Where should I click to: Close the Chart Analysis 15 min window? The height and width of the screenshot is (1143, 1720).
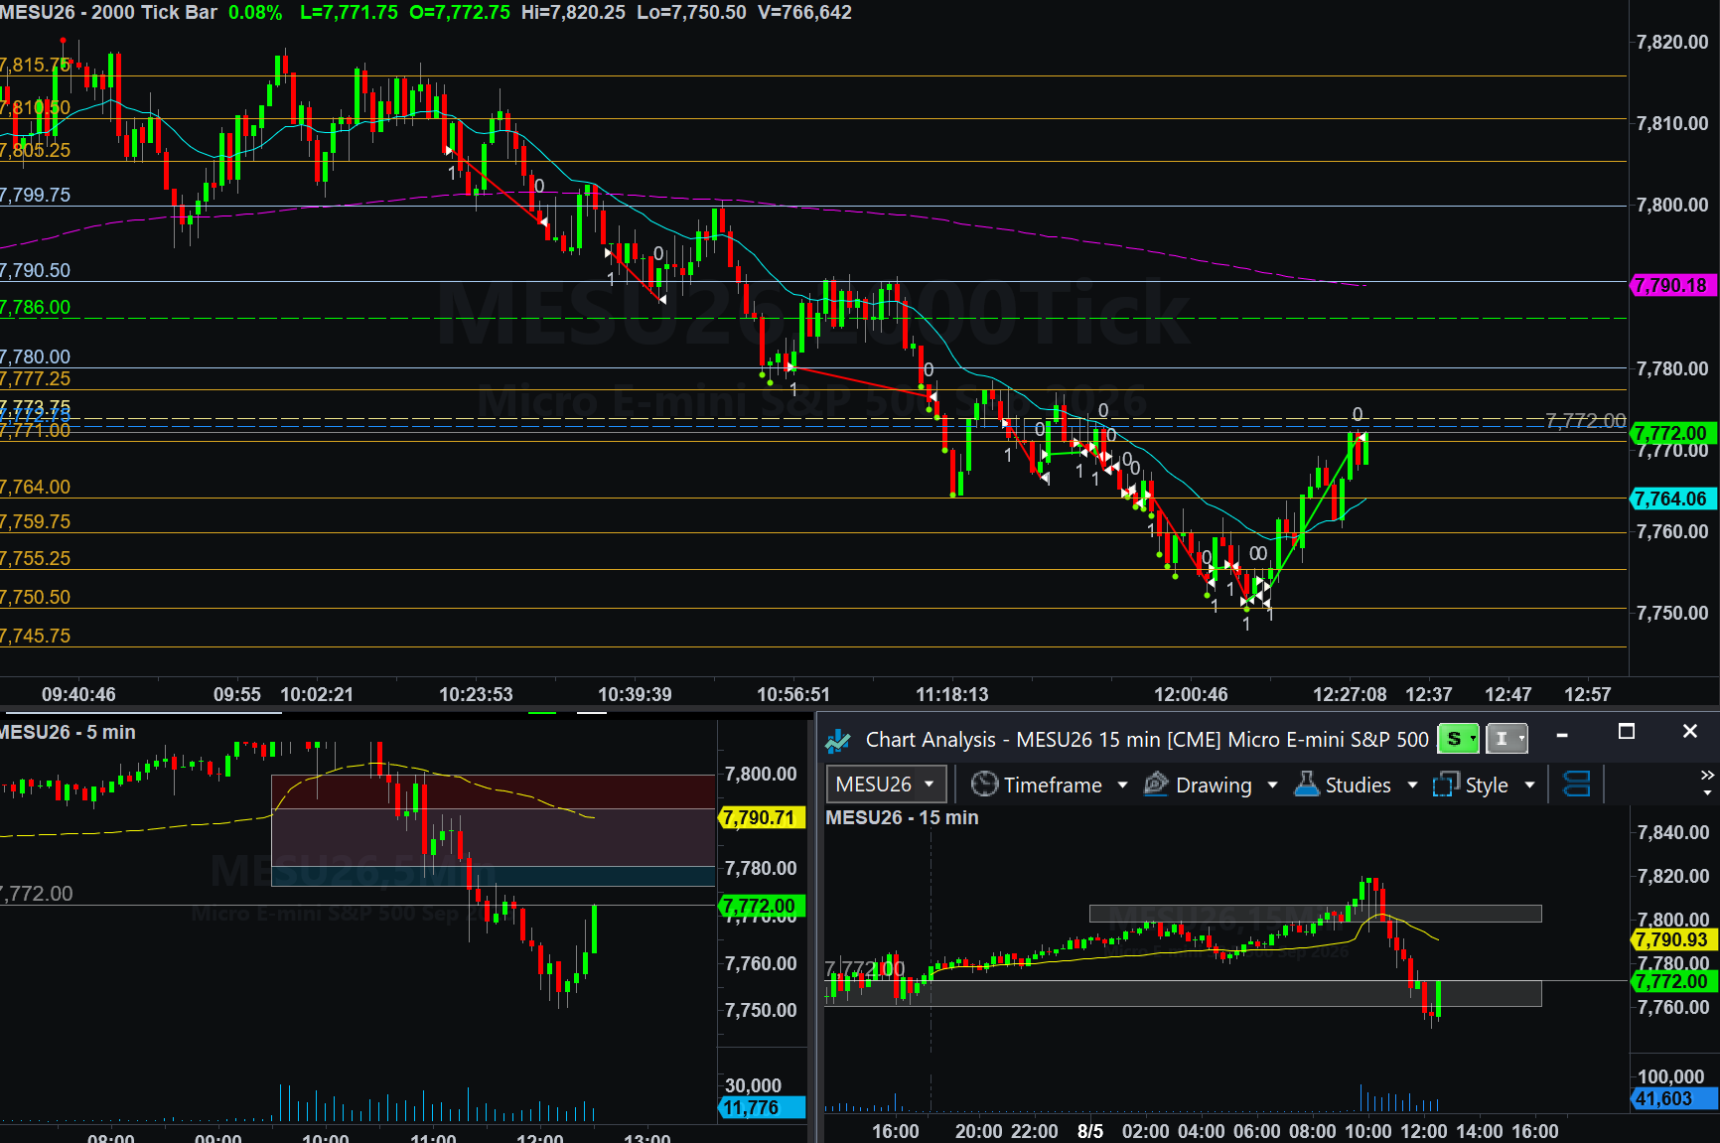[x=1690, y=732]
